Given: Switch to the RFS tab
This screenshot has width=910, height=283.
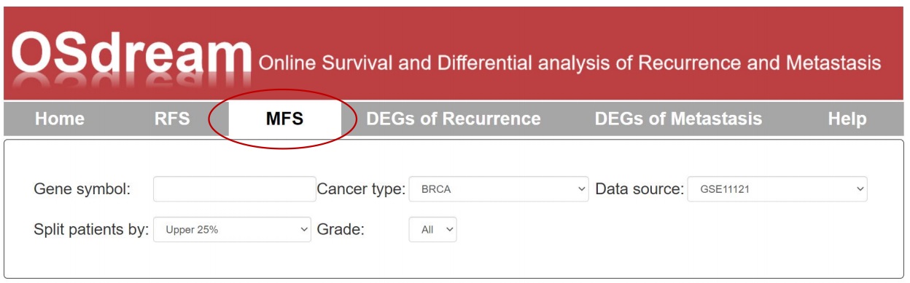Looking at the screenshot, I should tap(172, 119).
